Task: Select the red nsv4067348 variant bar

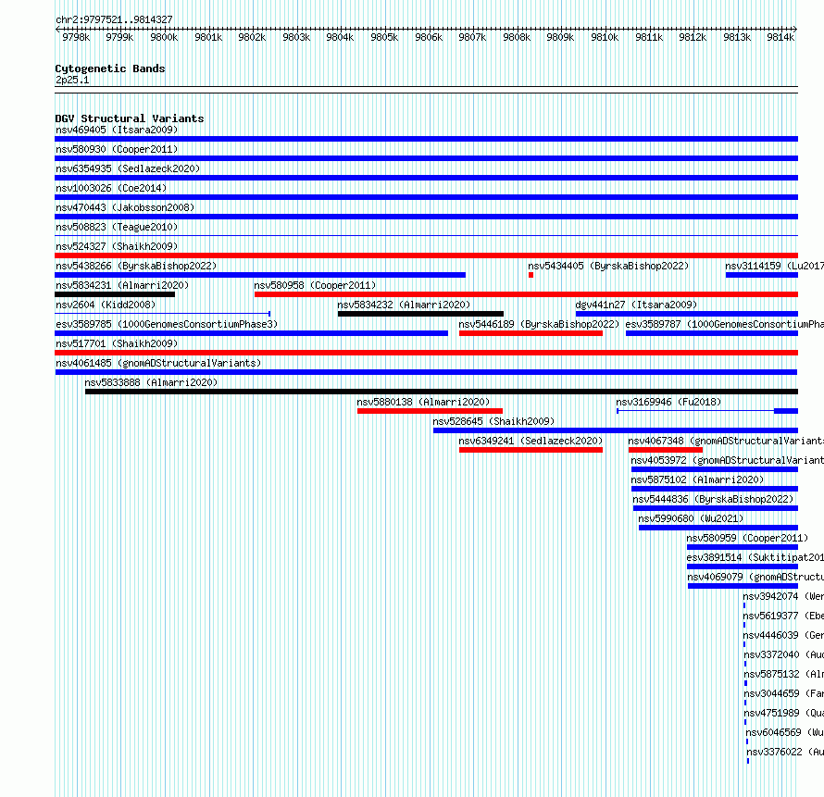Action: [666, 450]
